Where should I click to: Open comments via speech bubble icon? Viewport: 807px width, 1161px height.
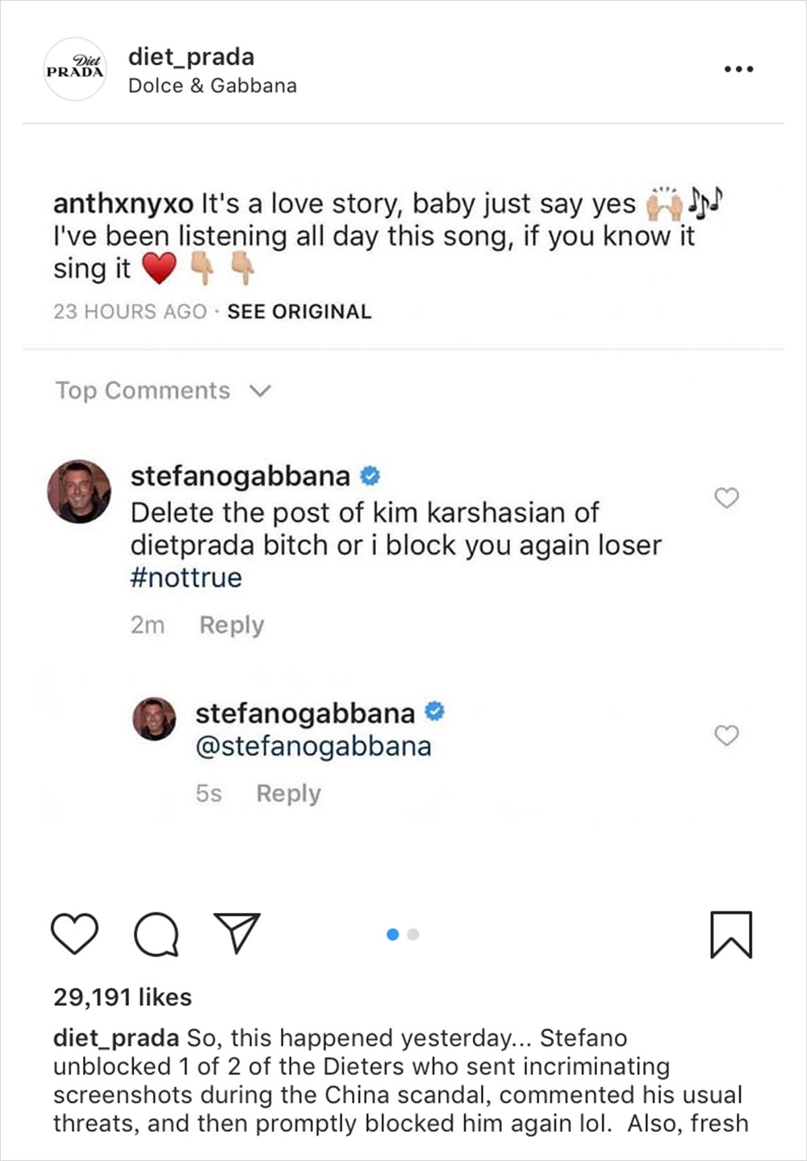point(156,934)
